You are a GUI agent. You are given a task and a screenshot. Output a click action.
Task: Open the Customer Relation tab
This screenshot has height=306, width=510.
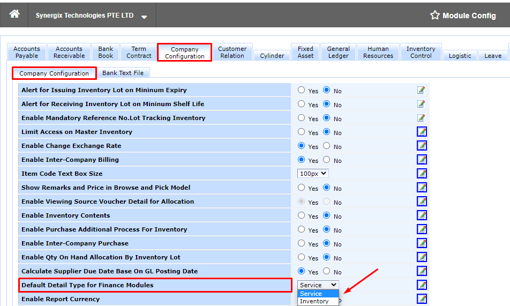pyautogui.click(x=232, y=52)
